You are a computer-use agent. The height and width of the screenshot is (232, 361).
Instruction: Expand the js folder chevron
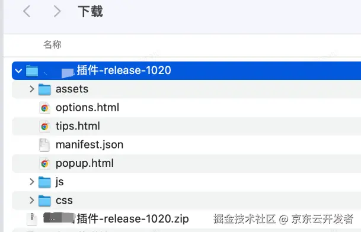coord(32,182)
